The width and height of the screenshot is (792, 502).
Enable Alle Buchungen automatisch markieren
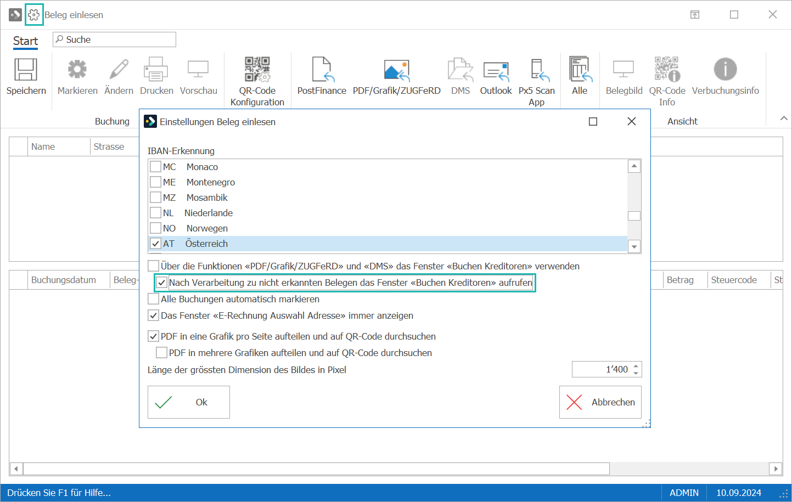(x=154, y=299)
